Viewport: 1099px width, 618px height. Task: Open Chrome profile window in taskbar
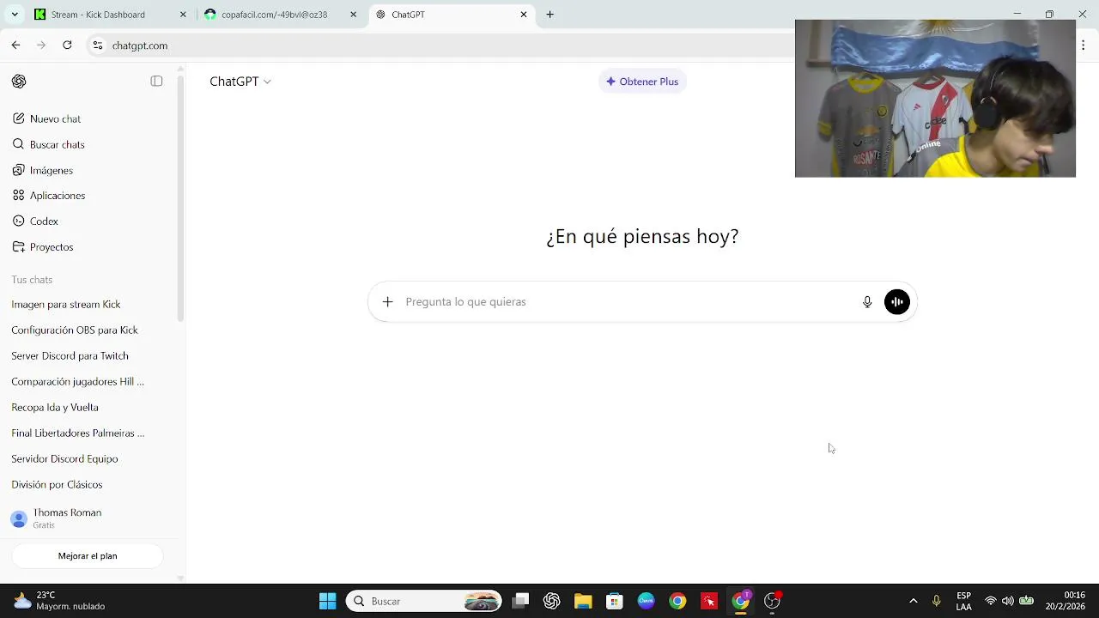(x=741, y=601)
